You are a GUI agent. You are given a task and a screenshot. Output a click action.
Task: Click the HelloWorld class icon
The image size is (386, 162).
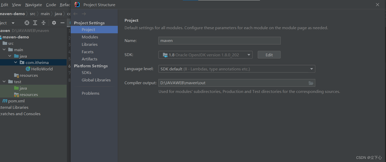click(28, 69)
